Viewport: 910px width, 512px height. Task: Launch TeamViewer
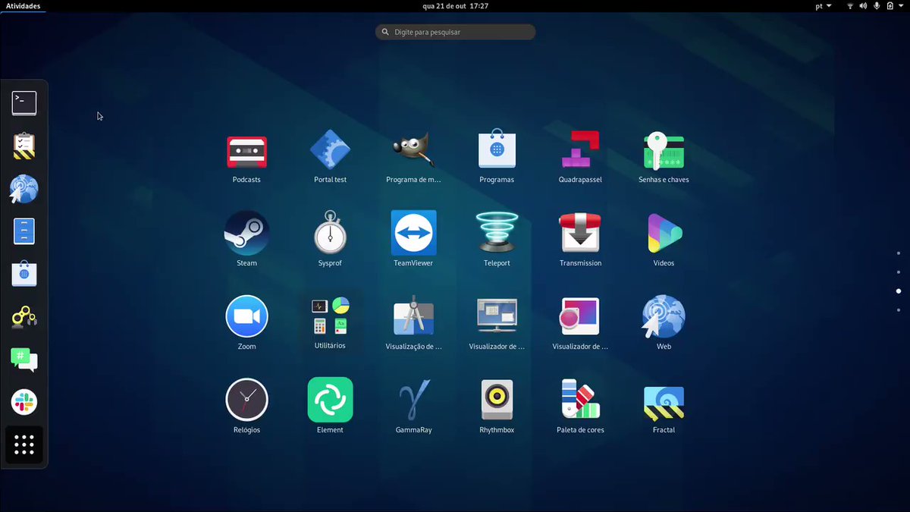(413, 240)
